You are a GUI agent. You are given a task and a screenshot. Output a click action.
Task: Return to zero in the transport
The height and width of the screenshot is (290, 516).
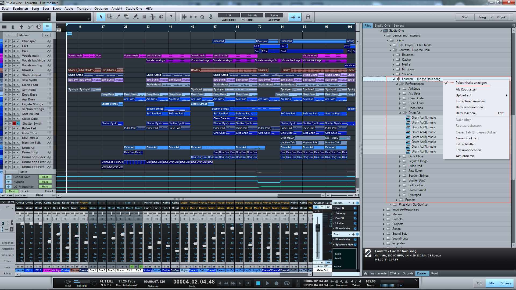point(248,283)
